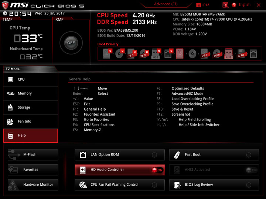Viewport: 266px width, 199px height.
Task: Click the Help hotkey icon in sidebar
Action: coord(10,136)
